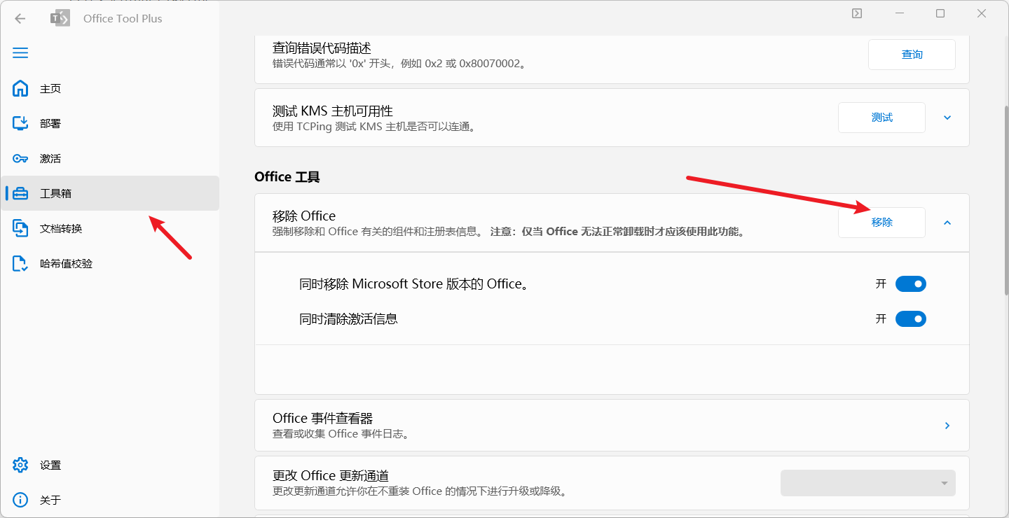Click the document conversion icon

[x=20, y=229]
